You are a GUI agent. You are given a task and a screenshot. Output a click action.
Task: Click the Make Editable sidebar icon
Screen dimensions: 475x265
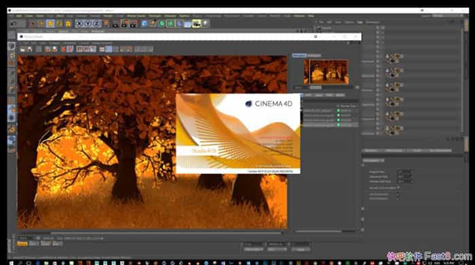click(12, 35)
